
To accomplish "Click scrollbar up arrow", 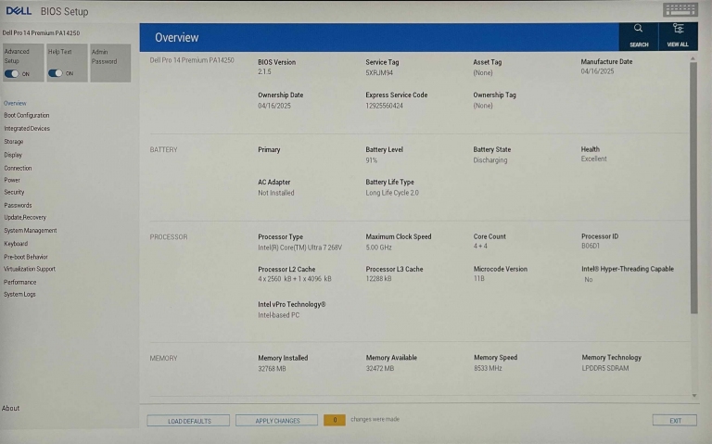I will pos(693,58).
